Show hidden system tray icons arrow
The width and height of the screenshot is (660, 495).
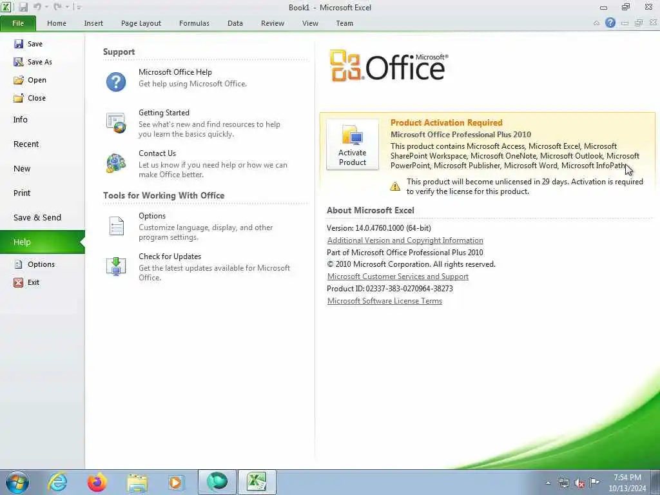pos(548,483)
